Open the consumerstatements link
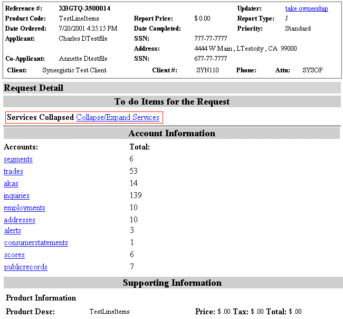This screenshot has width=343, height=319. 36,242
